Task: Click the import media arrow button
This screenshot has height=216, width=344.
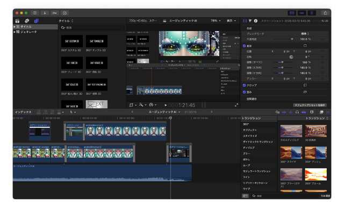Action: coord(45,12)
